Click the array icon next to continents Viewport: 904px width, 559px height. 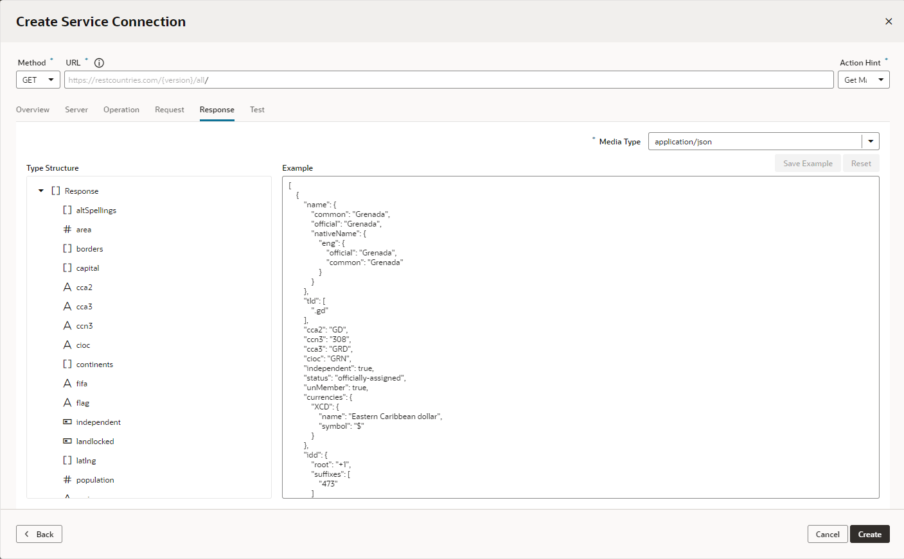[67, 365]
